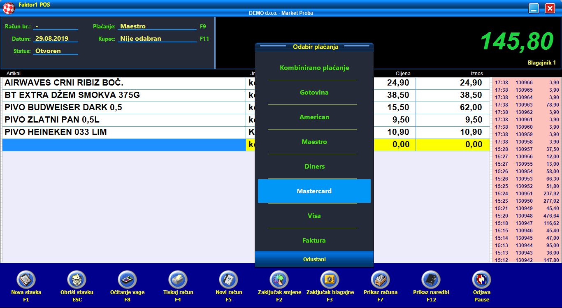Log out using Odjava icon
Screen dimensions: 562x308
[482, 280]
